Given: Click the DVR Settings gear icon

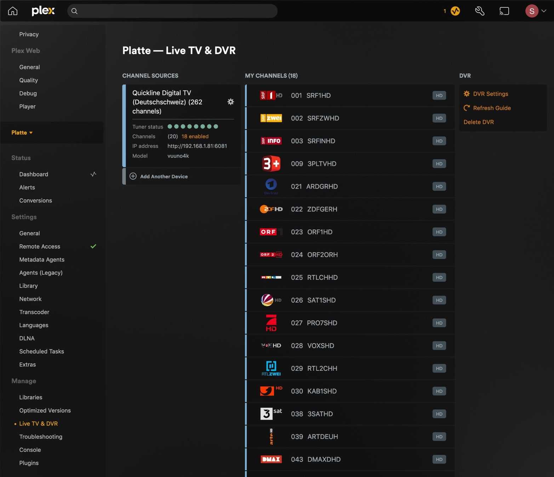Looking at the screenshot, I should [x=467, y=94].
